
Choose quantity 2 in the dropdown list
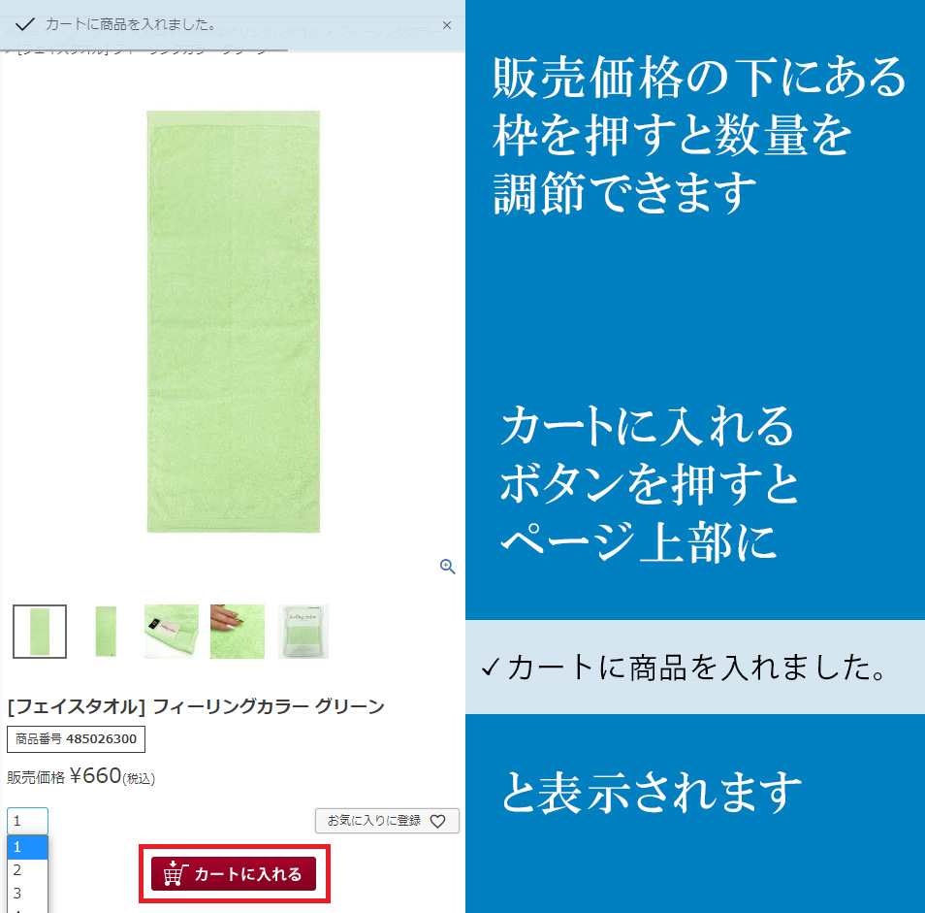click(28, 870)
